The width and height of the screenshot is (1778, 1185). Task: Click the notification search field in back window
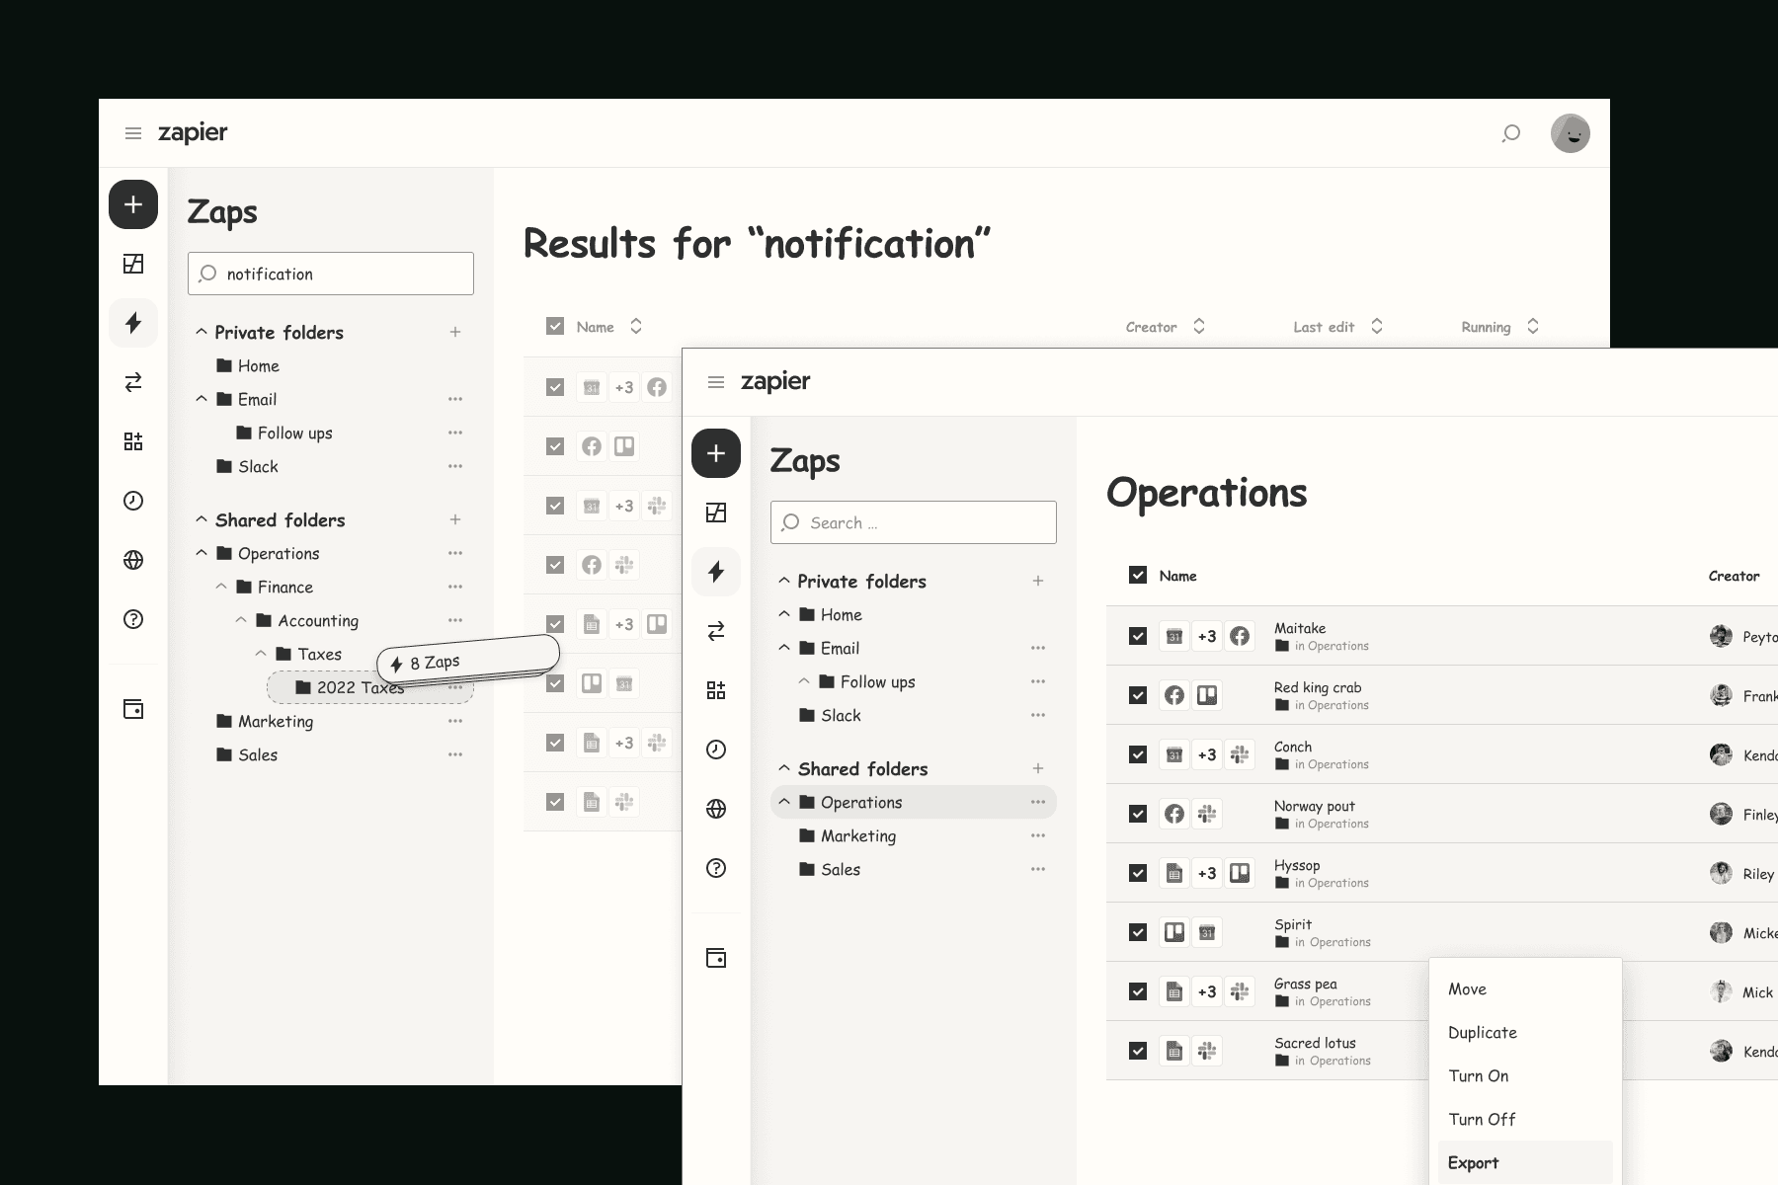click(331, 274)
